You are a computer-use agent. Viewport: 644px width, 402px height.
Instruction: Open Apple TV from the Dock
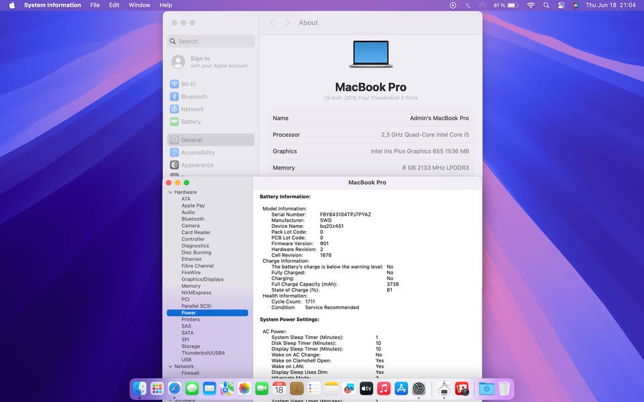coord(366,388)
